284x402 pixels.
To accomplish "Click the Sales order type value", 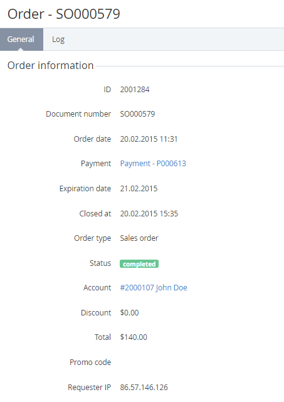I will click(x=139, y=238).
